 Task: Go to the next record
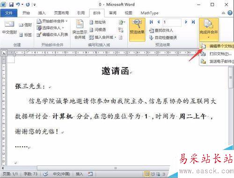point(186,22)
